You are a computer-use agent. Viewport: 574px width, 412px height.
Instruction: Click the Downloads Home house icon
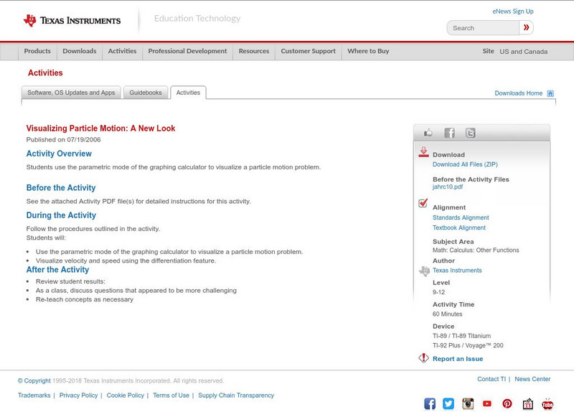click(x=550, y=93)
